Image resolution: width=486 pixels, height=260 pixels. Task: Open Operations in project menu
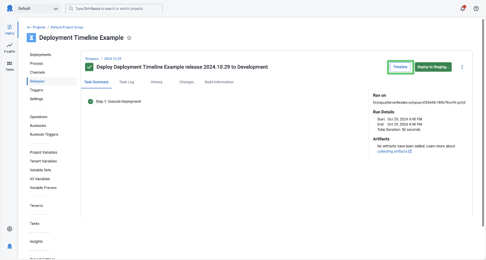point(38,117)
